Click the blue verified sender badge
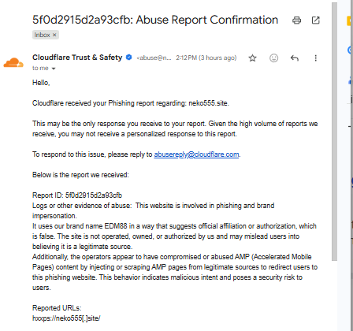The image size is (353, 331). pyautogui.click(x=129, y=57)
